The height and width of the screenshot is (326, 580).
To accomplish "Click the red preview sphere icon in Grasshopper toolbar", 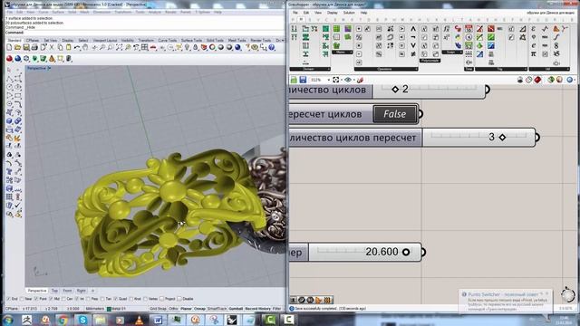I will tap(537, 80).
